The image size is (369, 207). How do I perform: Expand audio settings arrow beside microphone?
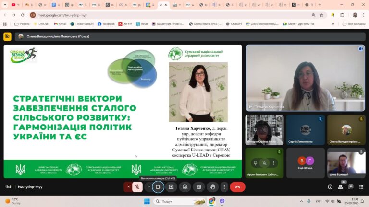(x=128, y=187)
